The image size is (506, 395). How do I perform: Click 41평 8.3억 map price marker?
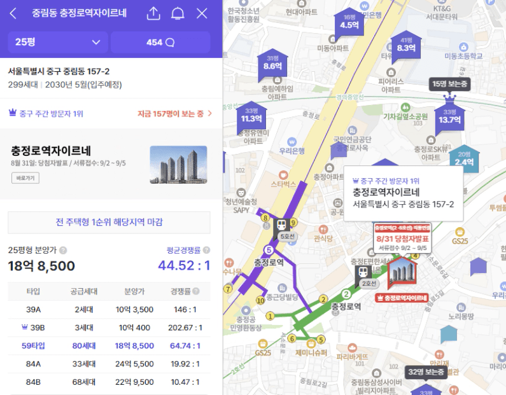pyautogui.click(x=406, y=46)
